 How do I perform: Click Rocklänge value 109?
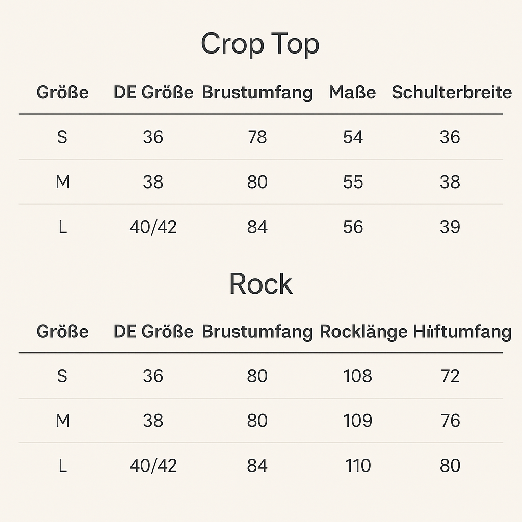(x=357, y=421)
